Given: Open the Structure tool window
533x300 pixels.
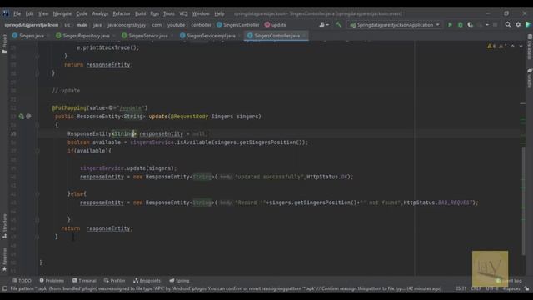Looking at the screenshot, I should (x=4, y=226).
